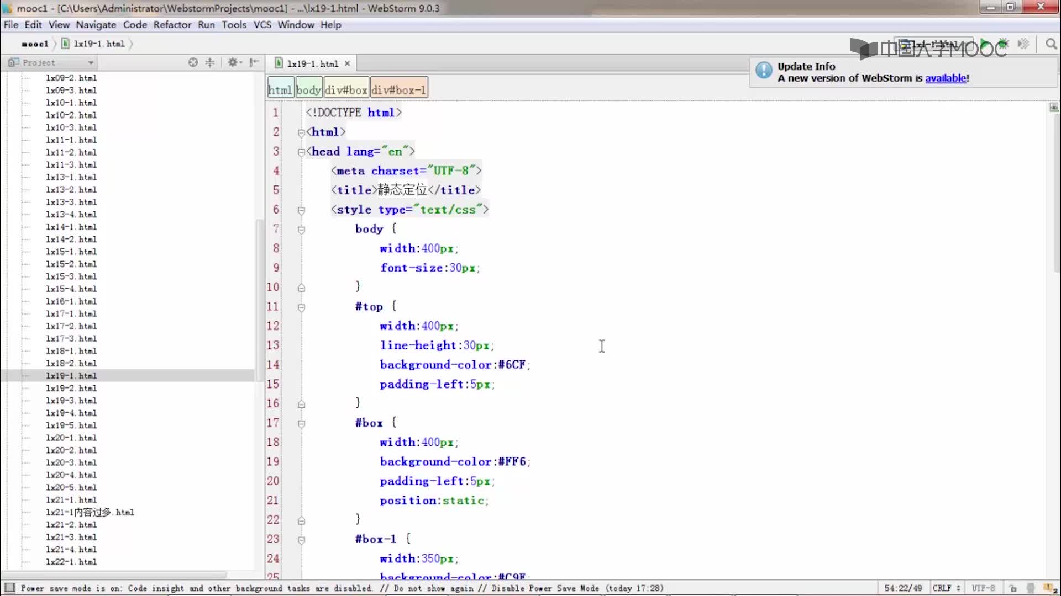Viewport: 1061px width, 596px height.
Task: Select lx22-1.html in project tree
Action: pos(71,562)
